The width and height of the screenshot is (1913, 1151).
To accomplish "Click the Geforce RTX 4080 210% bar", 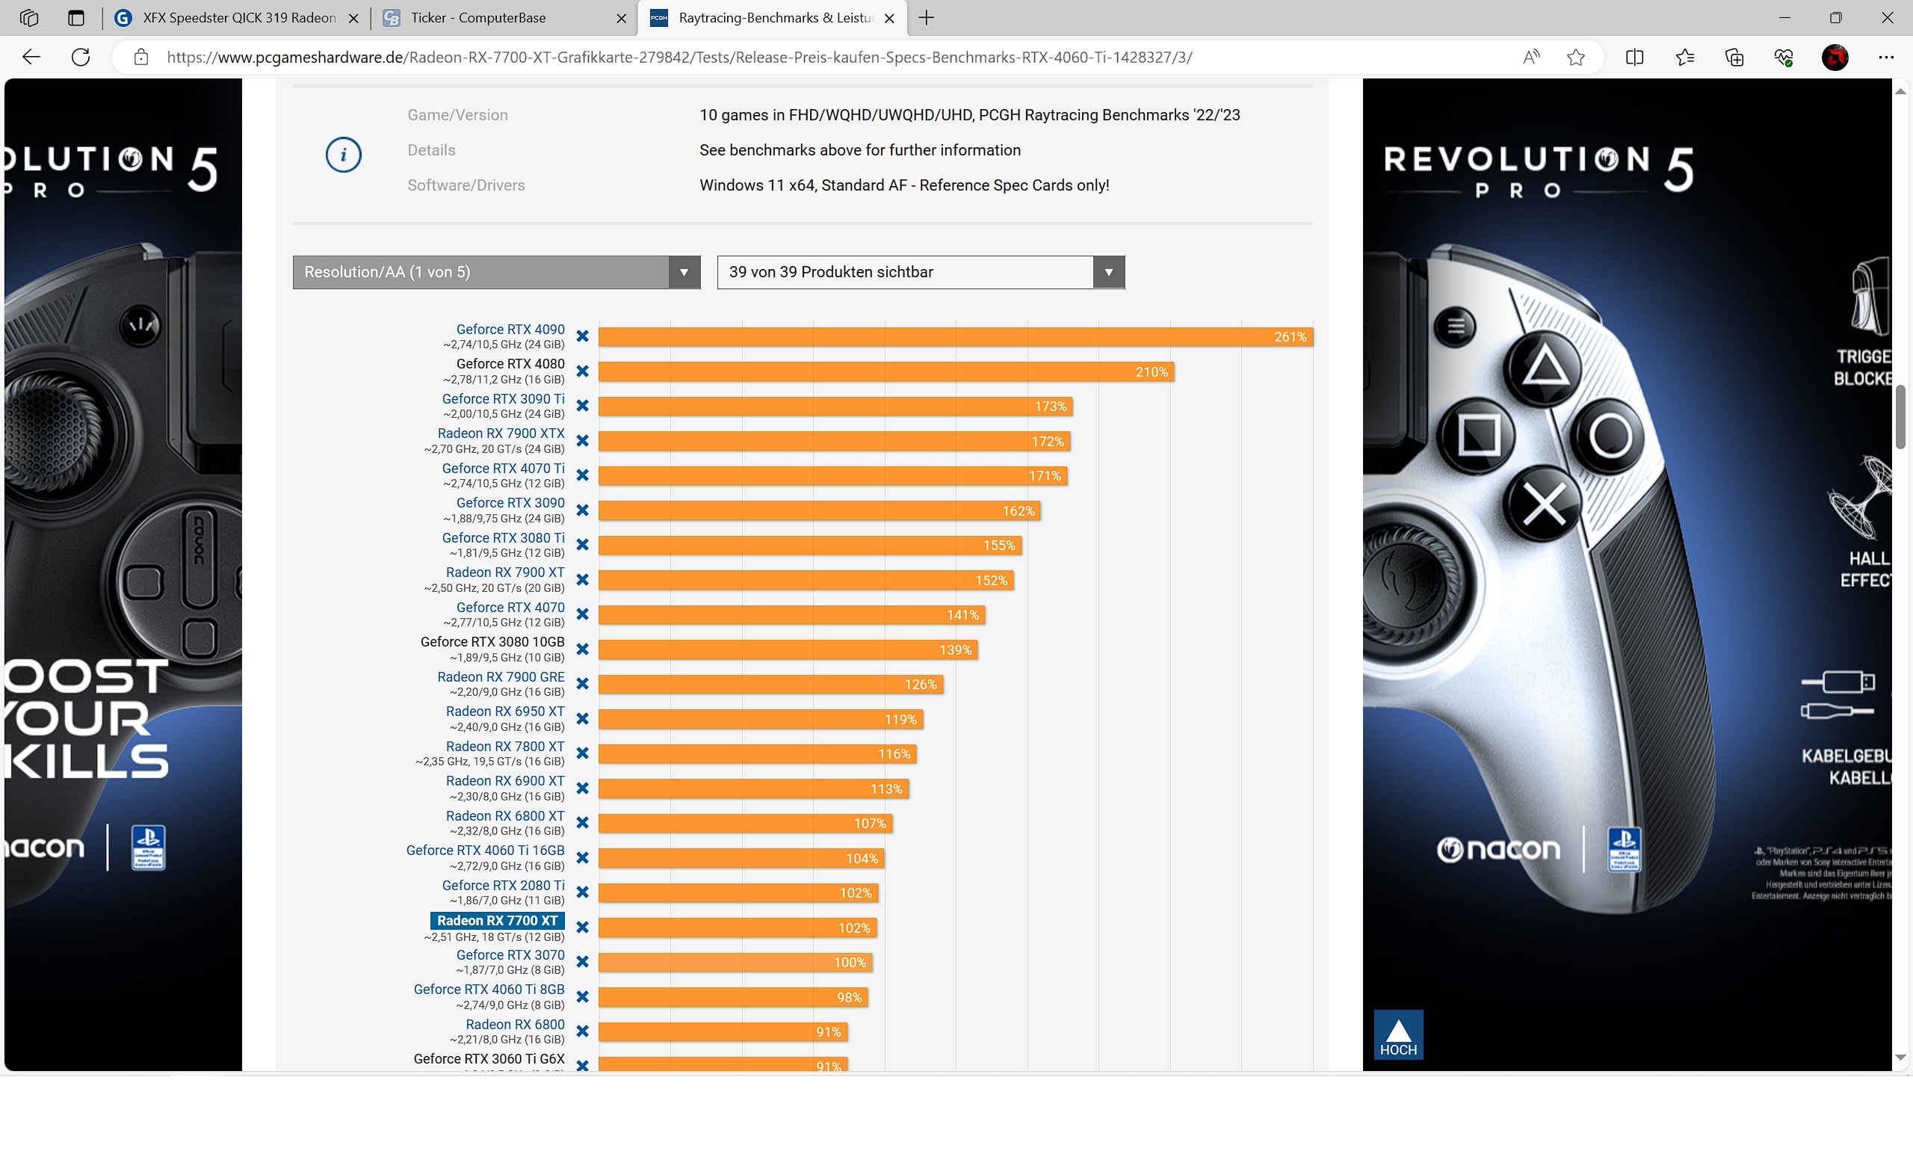I will pyautogui.click(x=884, y=372).
